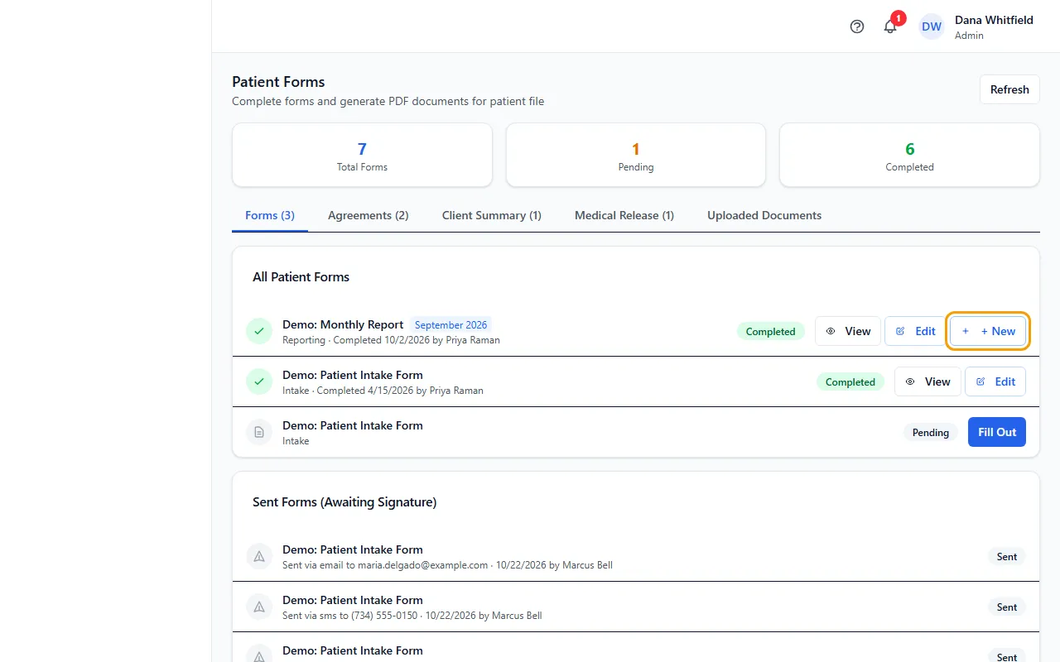Click 'Reporting · Completed 10/2/2026 by Priya Raman' text

tap(391, 340)
